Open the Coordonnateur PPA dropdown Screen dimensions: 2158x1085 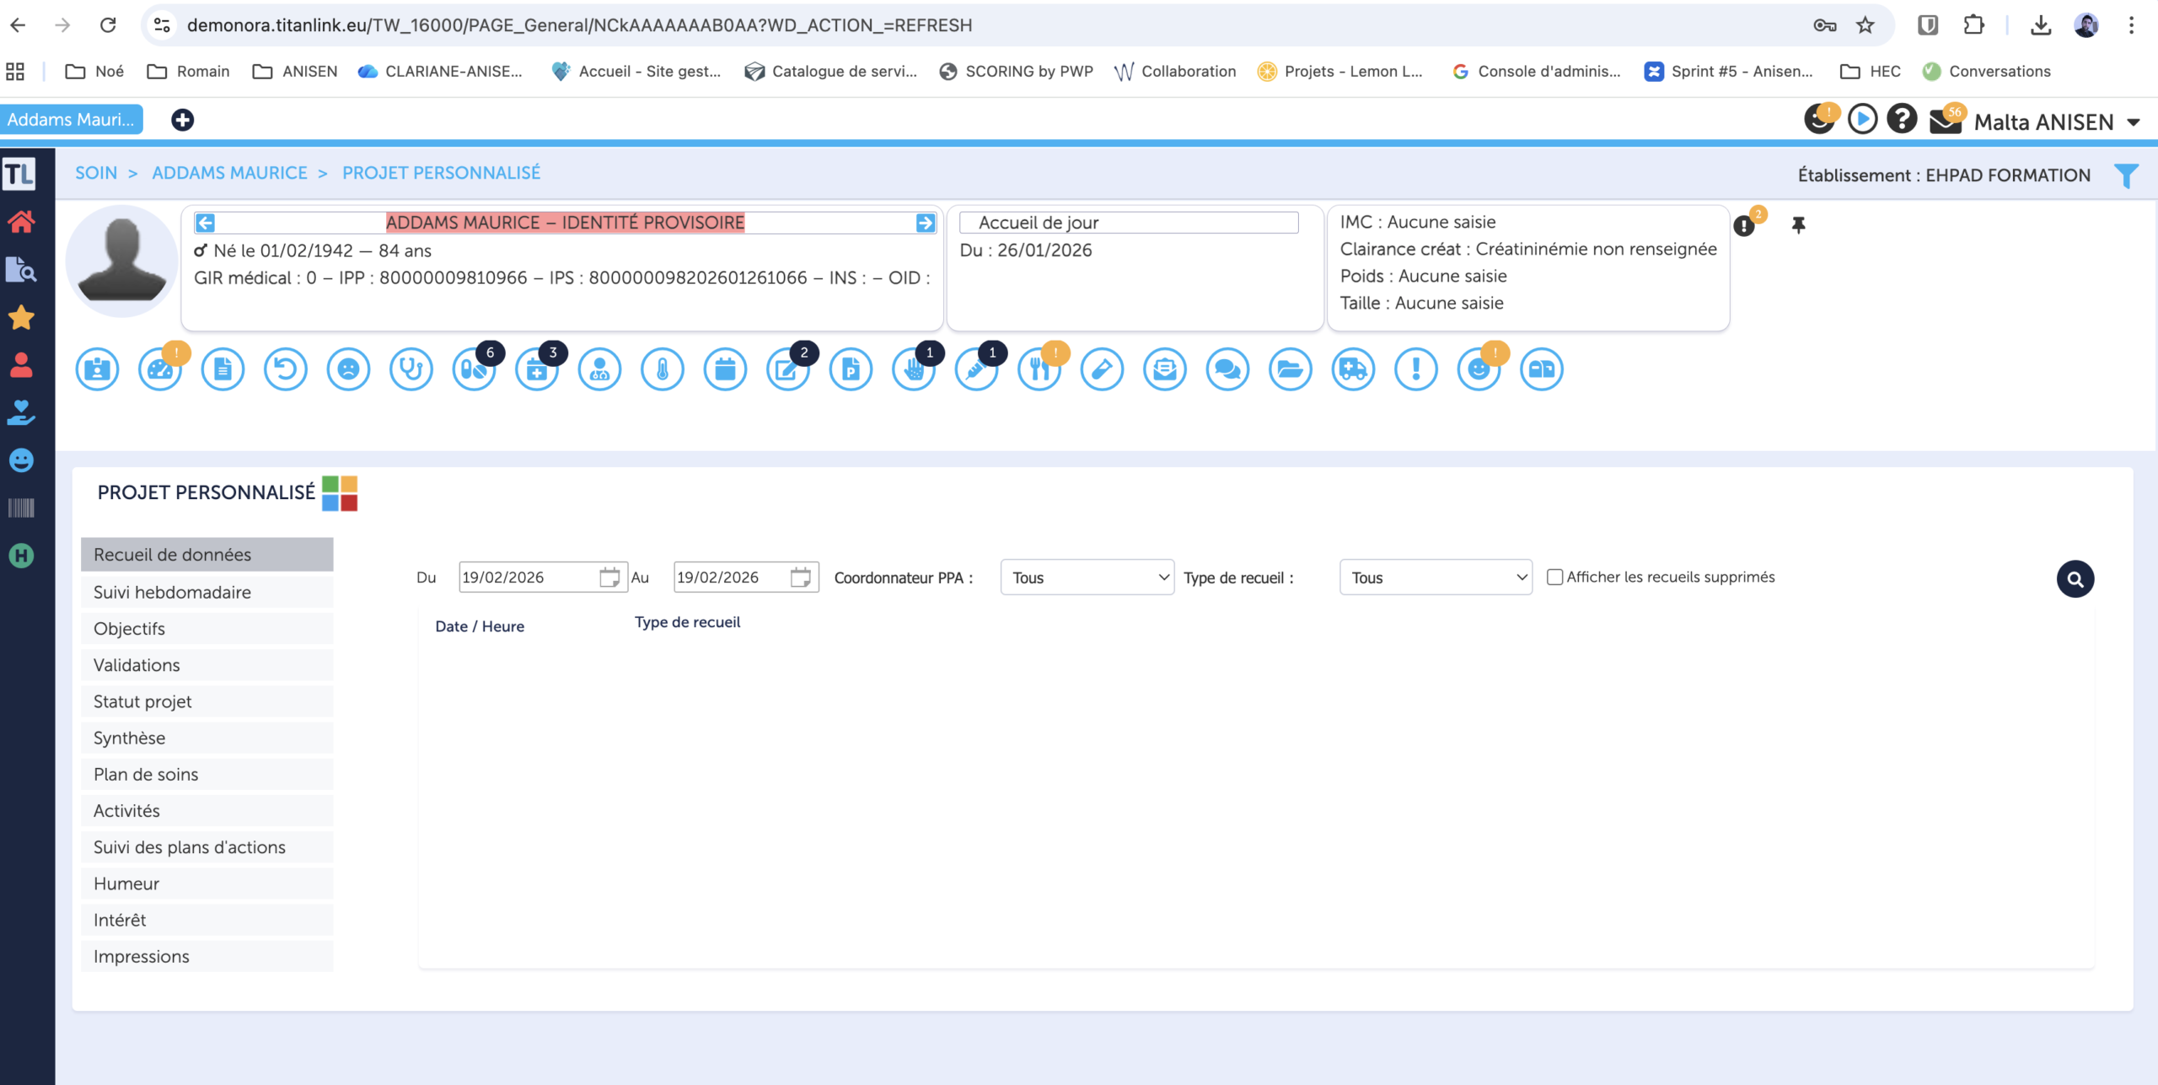[x=1087, y=577]
